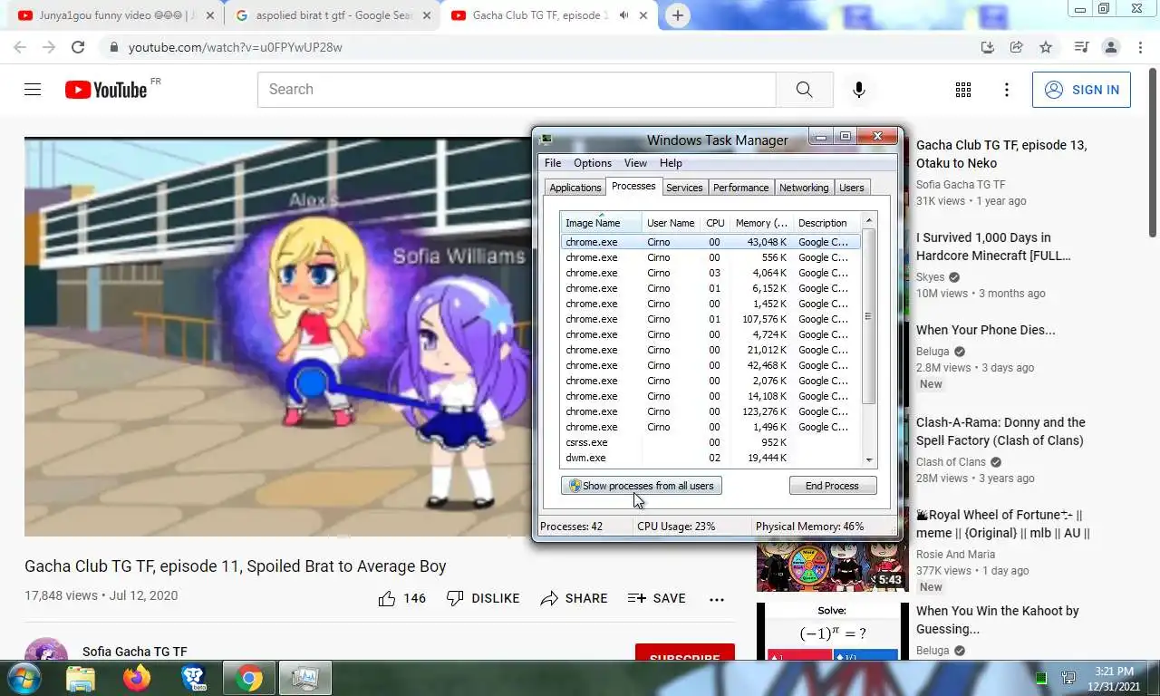Image resolution: width=1160 pixels, height=696 pixels.
Task: Select the dwm.exe process row
Action: tap(710, 458)
